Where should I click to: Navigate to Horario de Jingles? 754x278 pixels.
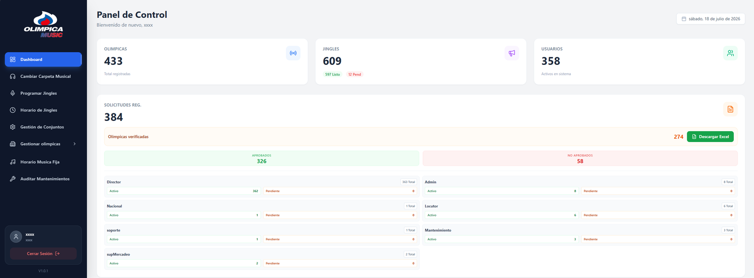tap(43, 111)
